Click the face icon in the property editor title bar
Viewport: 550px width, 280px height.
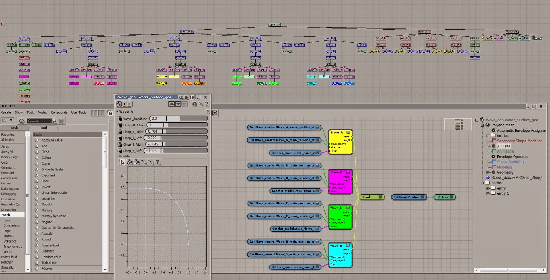point(181,97)
